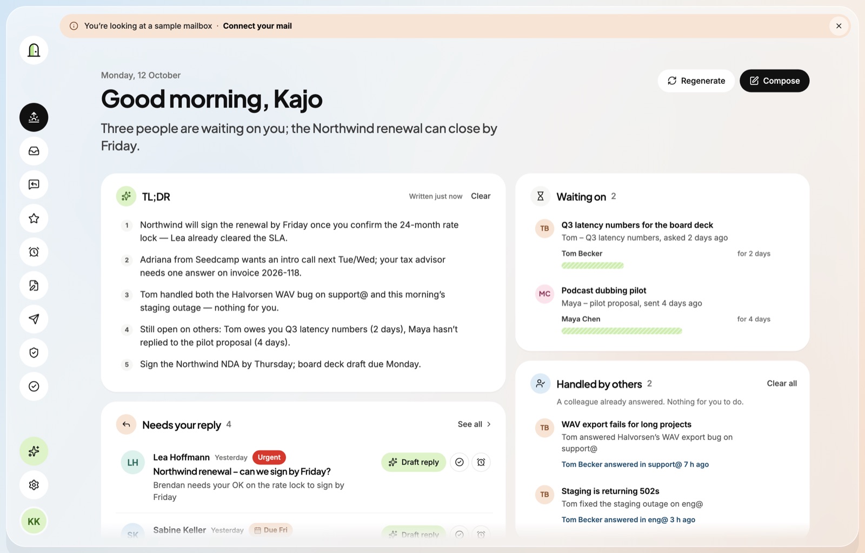865x553 pixels.
Task: Click Sabine Keller's Due Fri tag
Action: 270,530
